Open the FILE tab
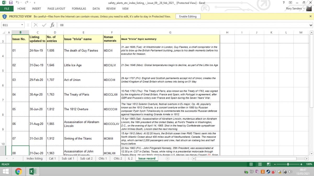Viewport: 314px width, 176px height. point(7,9)
